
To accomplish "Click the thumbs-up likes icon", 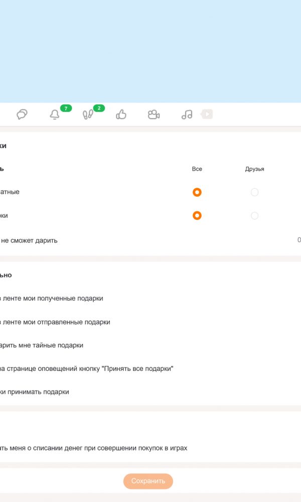I will click(x=121, y=115).
